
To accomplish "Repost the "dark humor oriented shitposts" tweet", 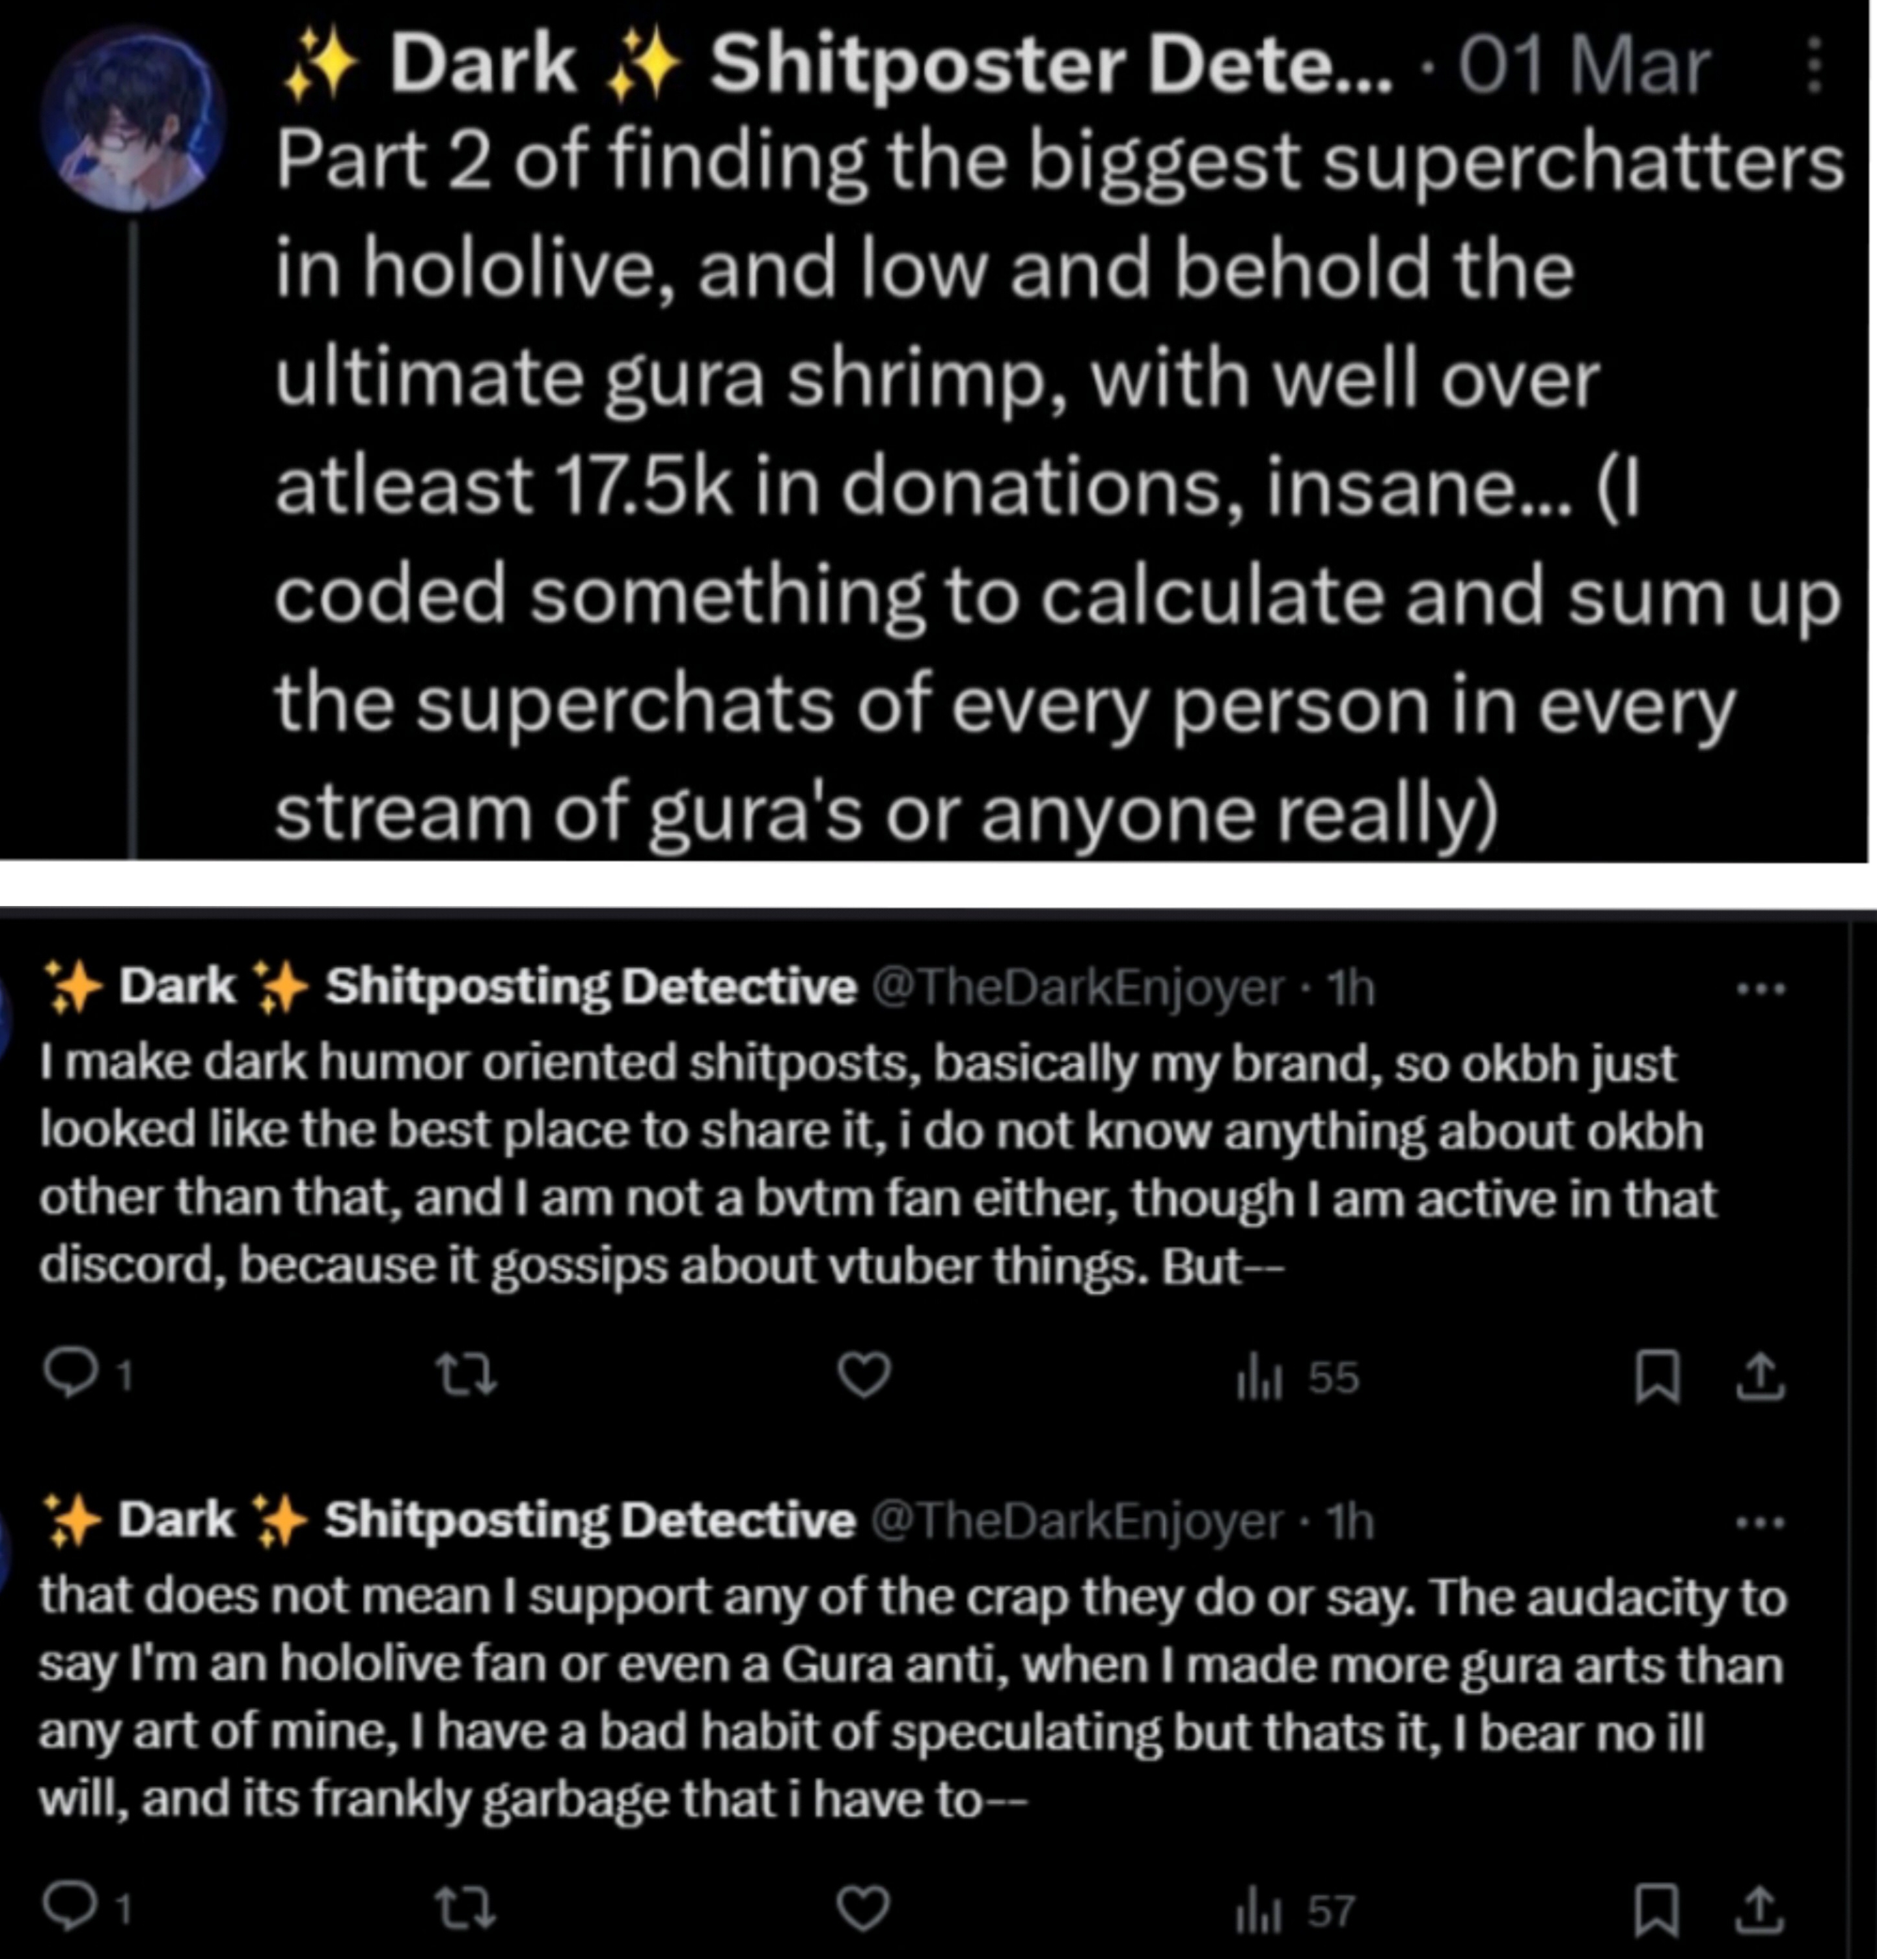I will [468, 1375].
